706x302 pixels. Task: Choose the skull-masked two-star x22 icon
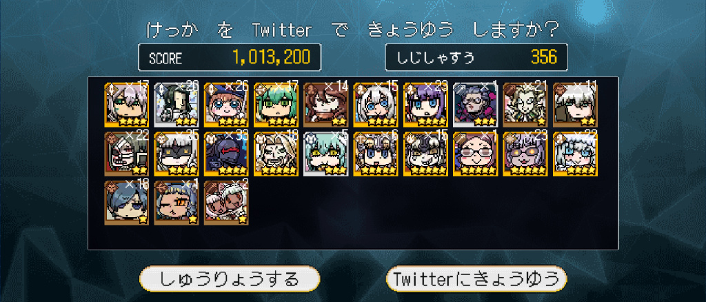tap(127, 154)
